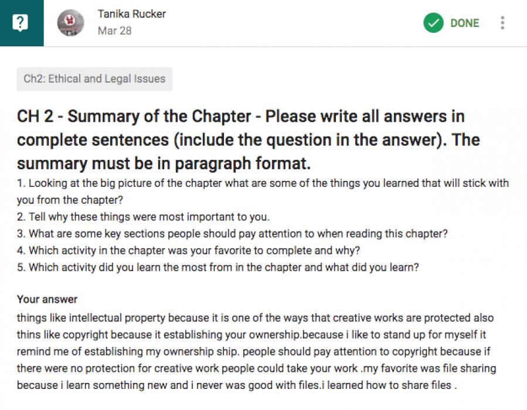Open Tanika Rucker's profile avatar
527x410 pixels.
tap(71, 23)
